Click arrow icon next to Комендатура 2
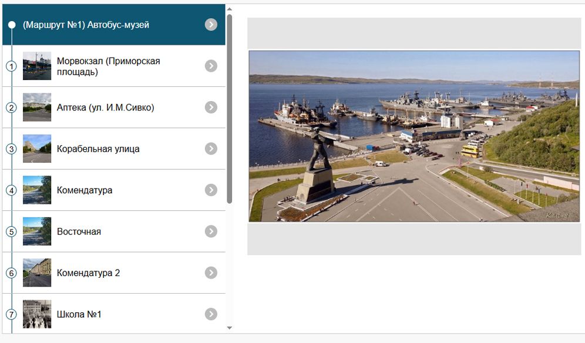Image resolution: width=585 pixels, height=343 pixels. point(211,273)
